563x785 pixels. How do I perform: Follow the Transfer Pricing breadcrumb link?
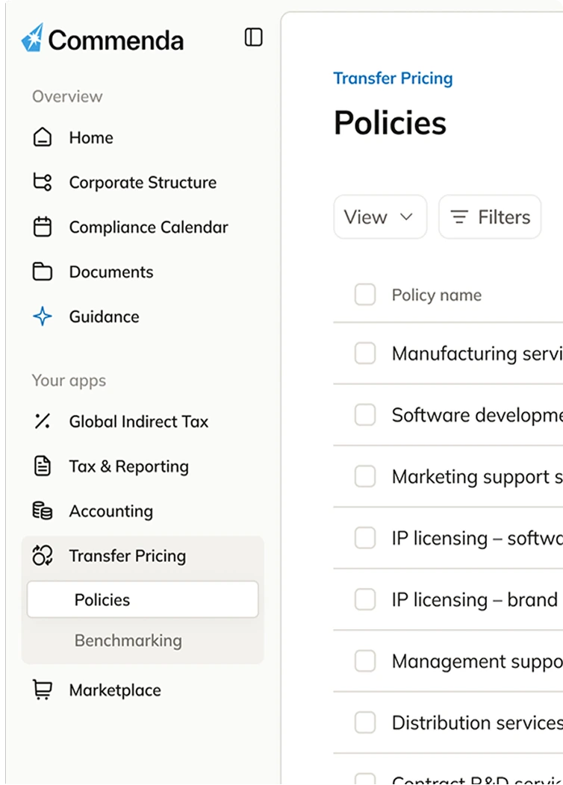click(x=393, y=78)
